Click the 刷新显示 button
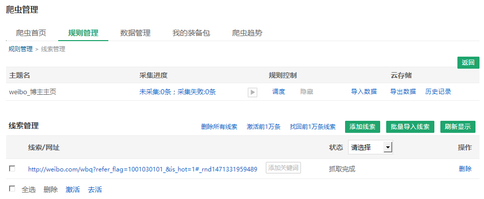The image size is (484, 199). (x=458, y=127)
